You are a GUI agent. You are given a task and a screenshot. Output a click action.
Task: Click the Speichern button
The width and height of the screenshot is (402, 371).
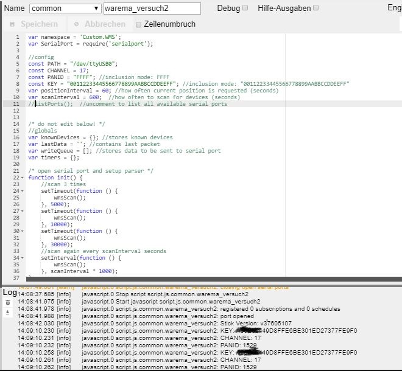(x=34, y=24)
